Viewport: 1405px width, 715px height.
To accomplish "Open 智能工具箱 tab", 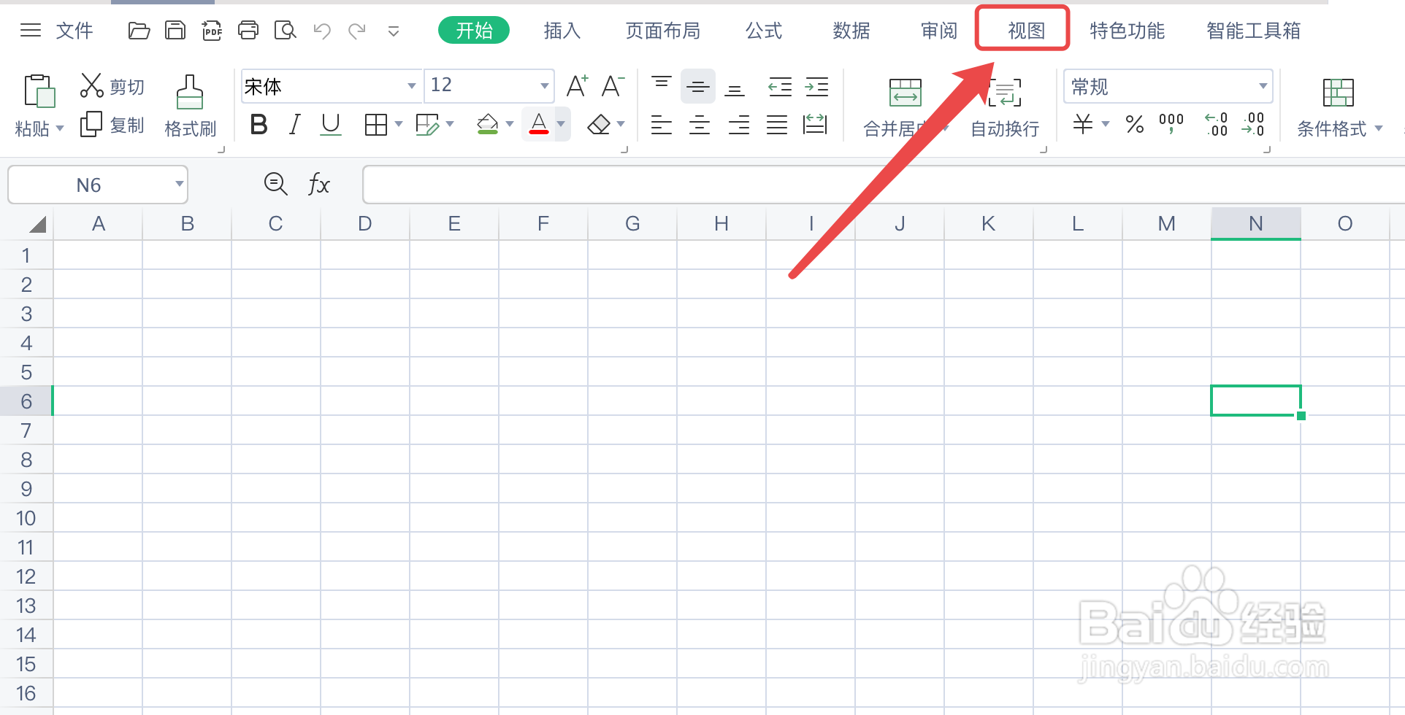I will [1253, 31].
